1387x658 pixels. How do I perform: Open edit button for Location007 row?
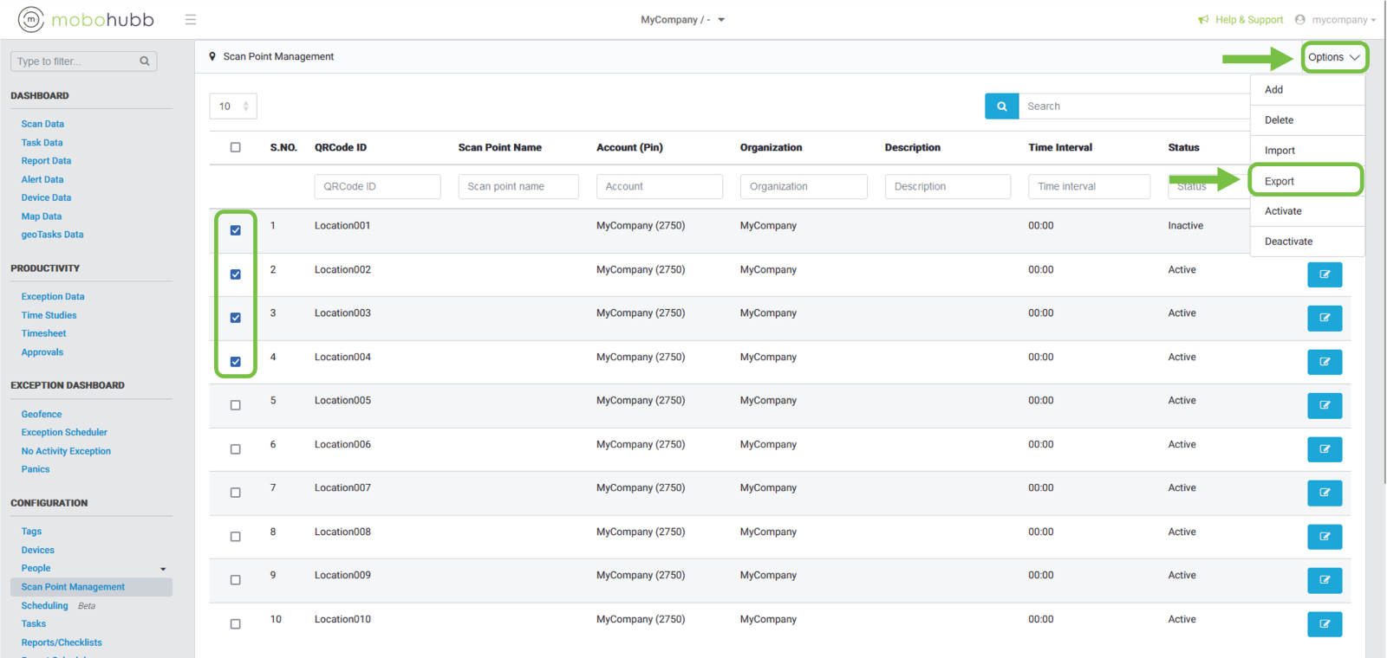[x=1324, y=493]
